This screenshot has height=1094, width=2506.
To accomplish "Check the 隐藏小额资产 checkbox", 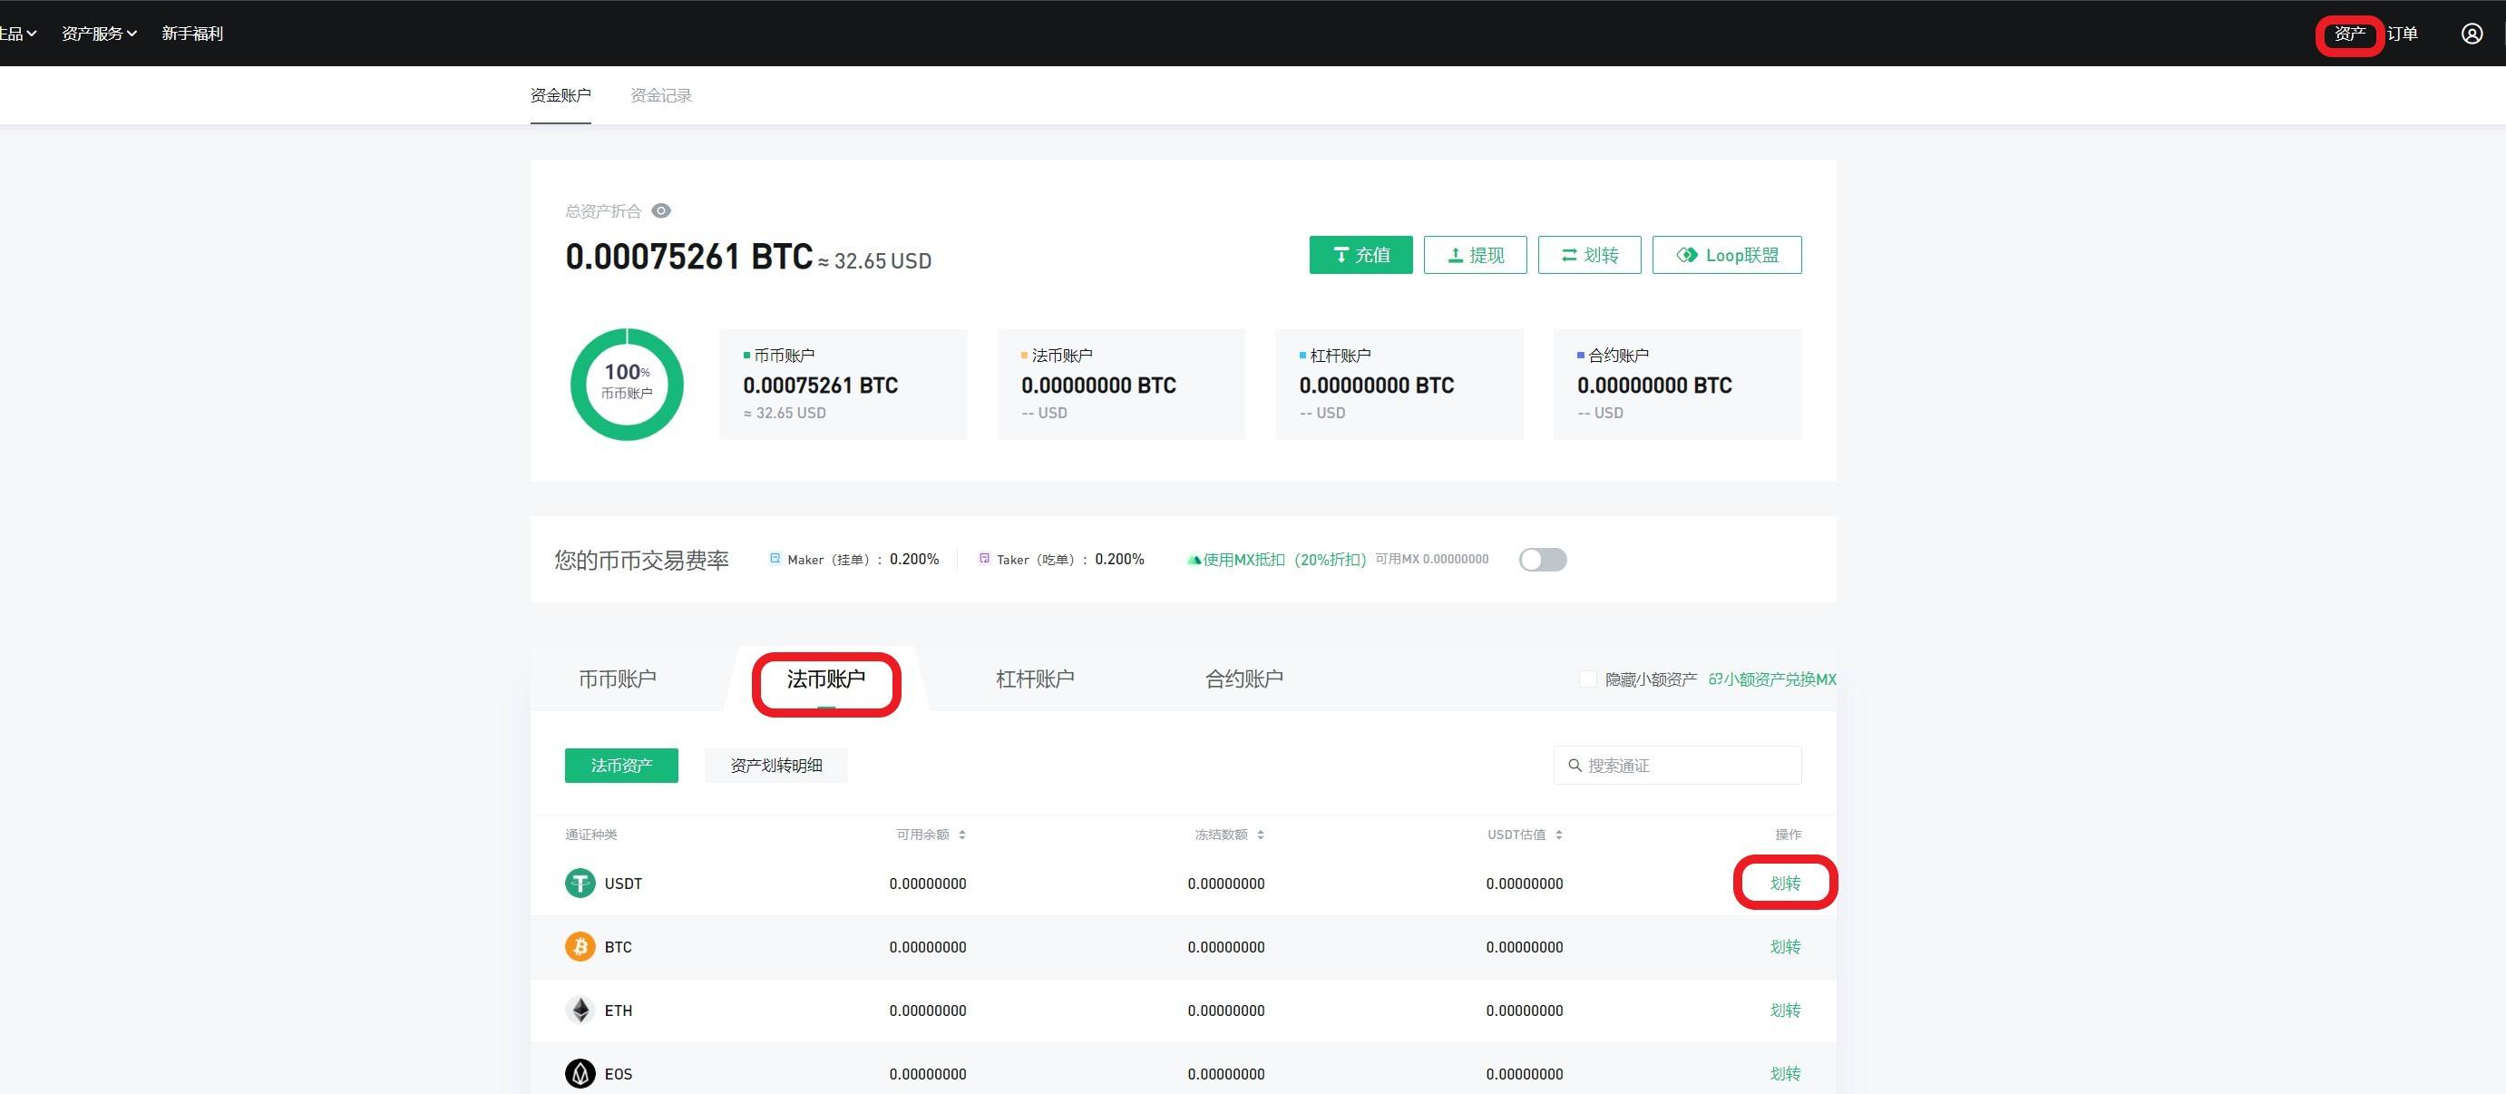I will click(x=1587, y=679).
